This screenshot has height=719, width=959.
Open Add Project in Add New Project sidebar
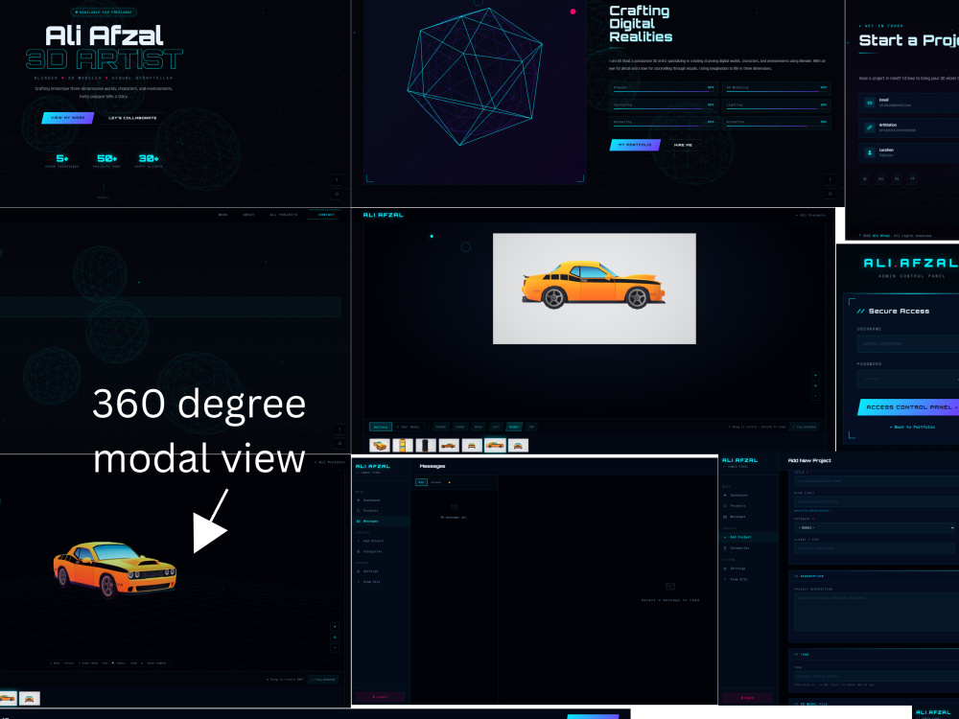click(749, 537)
